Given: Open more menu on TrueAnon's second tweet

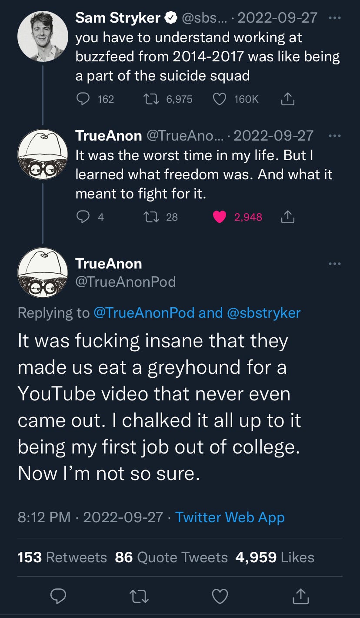Looking at the screenshot, I should point(335,136).
